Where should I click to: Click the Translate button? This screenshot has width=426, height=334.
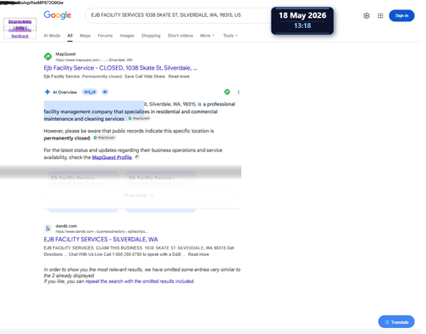[396, 322]
